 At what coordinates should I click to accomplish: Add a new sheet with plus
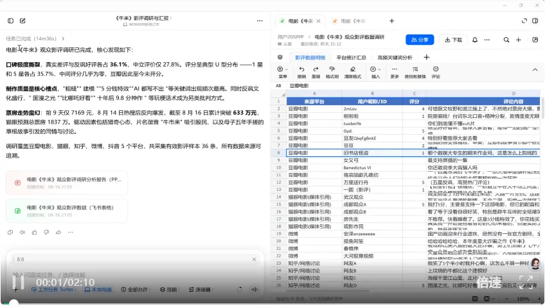coord(427,57)
